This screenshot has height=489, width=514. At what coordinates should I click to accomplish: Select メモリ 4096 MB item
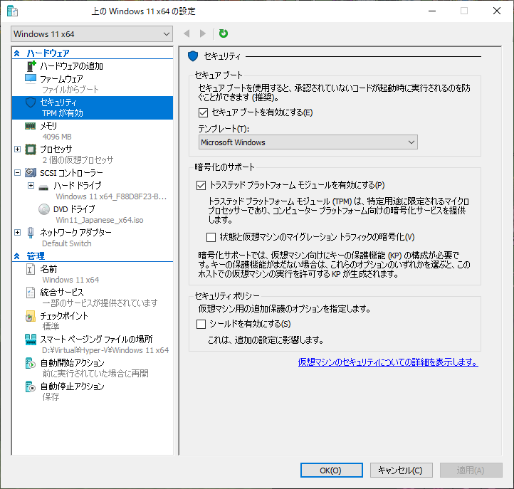pos(93,131)
